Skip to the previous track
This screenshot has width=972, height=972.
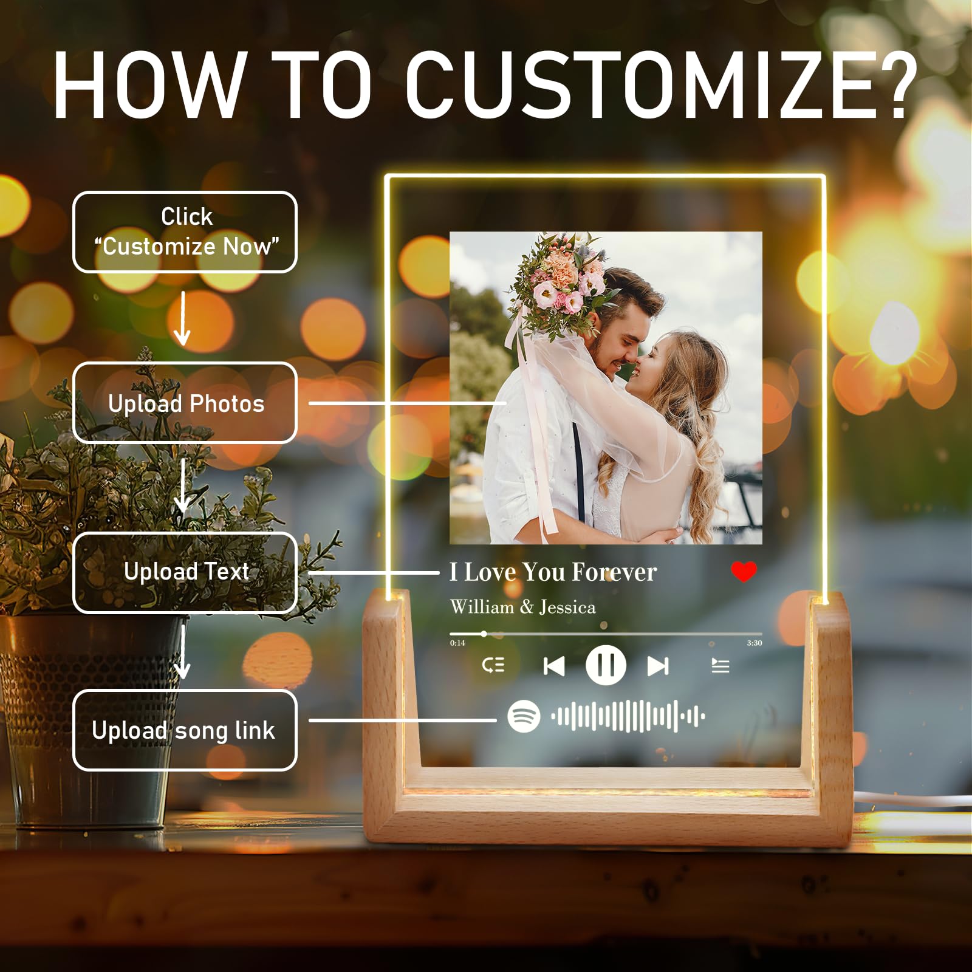pyautogui.click(x=553, y=666)
